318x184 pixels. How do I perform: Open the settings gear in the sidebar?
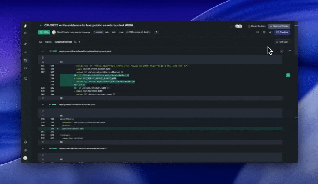[x=25, y=150]
